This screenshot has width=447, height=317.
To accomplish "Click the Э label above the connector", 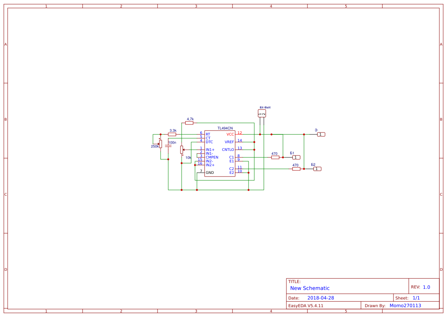I will tap(316, 130).
